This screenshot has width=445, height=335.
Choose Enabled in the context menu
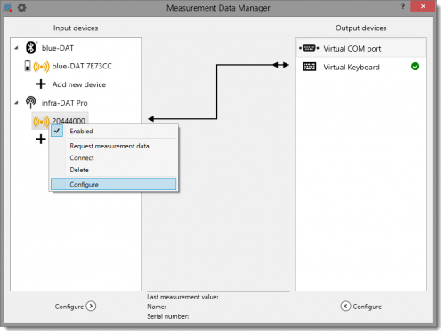click(x=81, y=131)
